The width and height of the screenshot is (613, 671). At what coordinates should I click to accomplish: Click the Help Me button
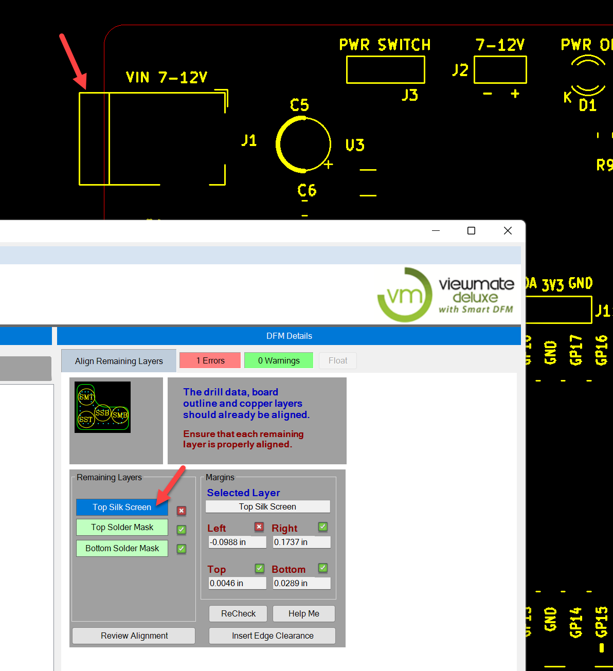(303, 613)
